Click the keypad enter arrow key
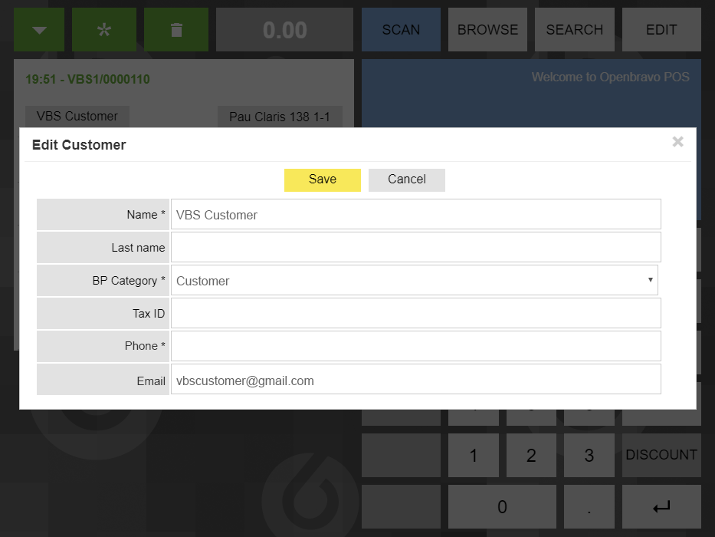Screen dimensions: 715x537 (x=661, y=506)
